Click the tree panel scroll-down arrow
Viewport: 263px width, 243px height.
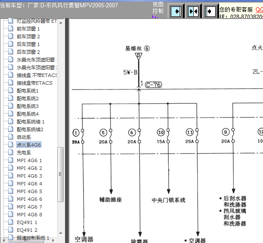pos(61,233)
